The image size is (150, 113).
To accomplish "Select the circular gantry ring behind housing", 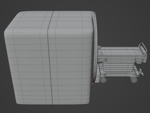I will [x=95, y=47].
